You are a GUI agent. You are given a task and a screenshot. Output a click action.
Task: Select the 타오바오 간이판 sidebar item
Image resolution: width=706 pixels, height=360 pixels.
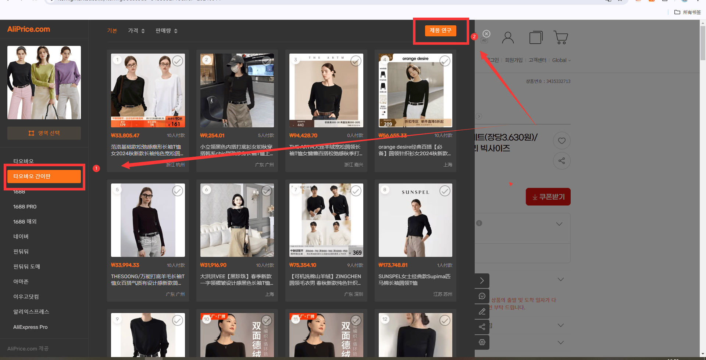tap(44, 176)
